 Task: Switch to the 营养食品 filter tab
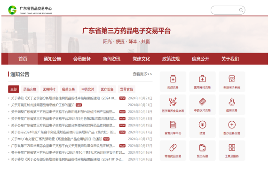(x=127, y=89)
